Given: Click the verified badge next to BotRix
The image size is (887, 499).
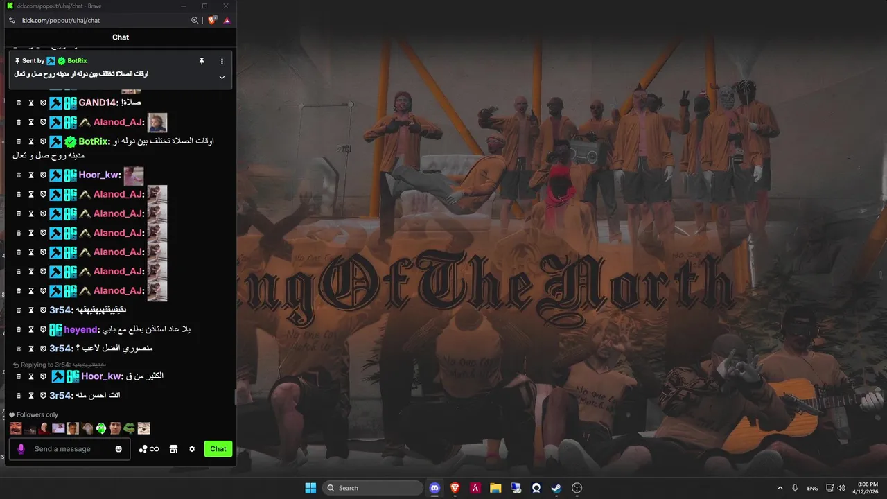Looking at the screenshot, I should (71, 141).
